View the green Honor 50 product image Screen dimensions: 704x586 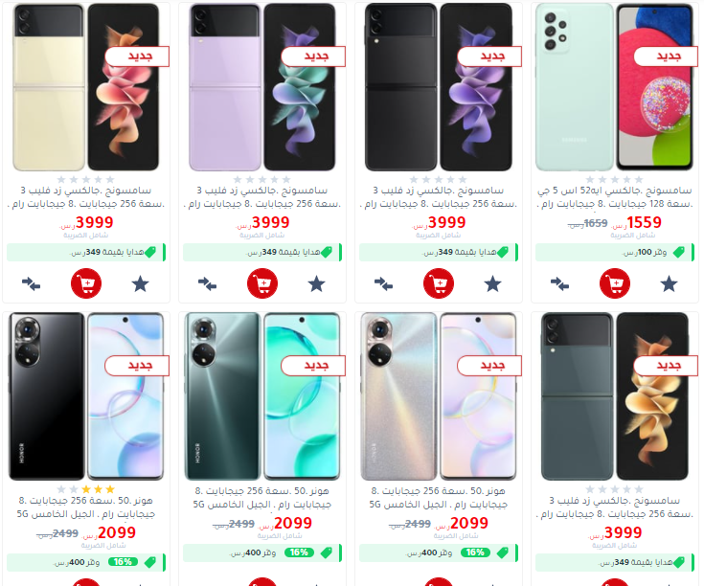pos(262,396)
